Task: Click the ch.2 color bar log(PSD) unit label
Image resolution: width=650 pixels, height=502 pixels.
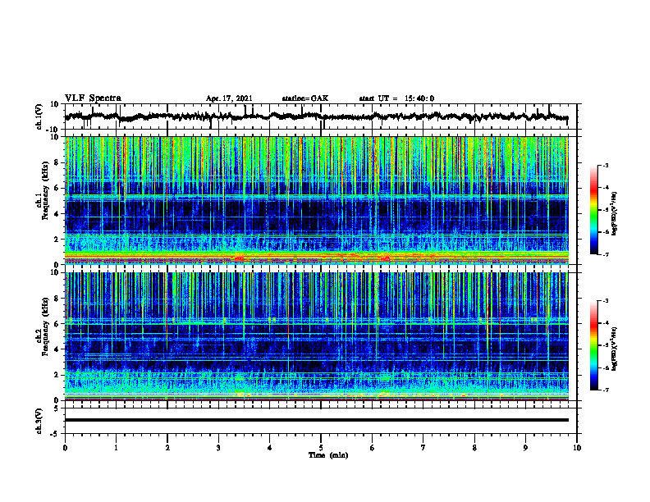Action: [614, 349]
